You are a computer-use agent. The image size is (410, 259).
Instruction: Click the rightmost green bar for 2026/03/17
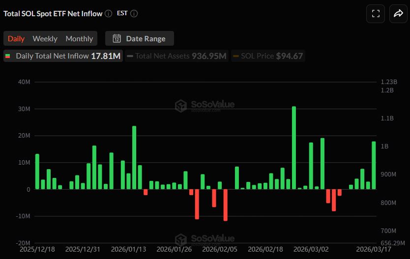click(x=374, y=165)
